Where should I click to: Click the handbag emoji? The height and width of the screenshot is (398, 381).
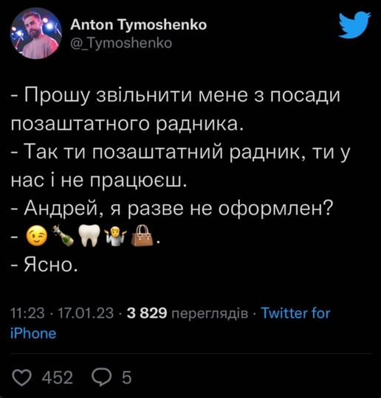click(x=142, y=236)
